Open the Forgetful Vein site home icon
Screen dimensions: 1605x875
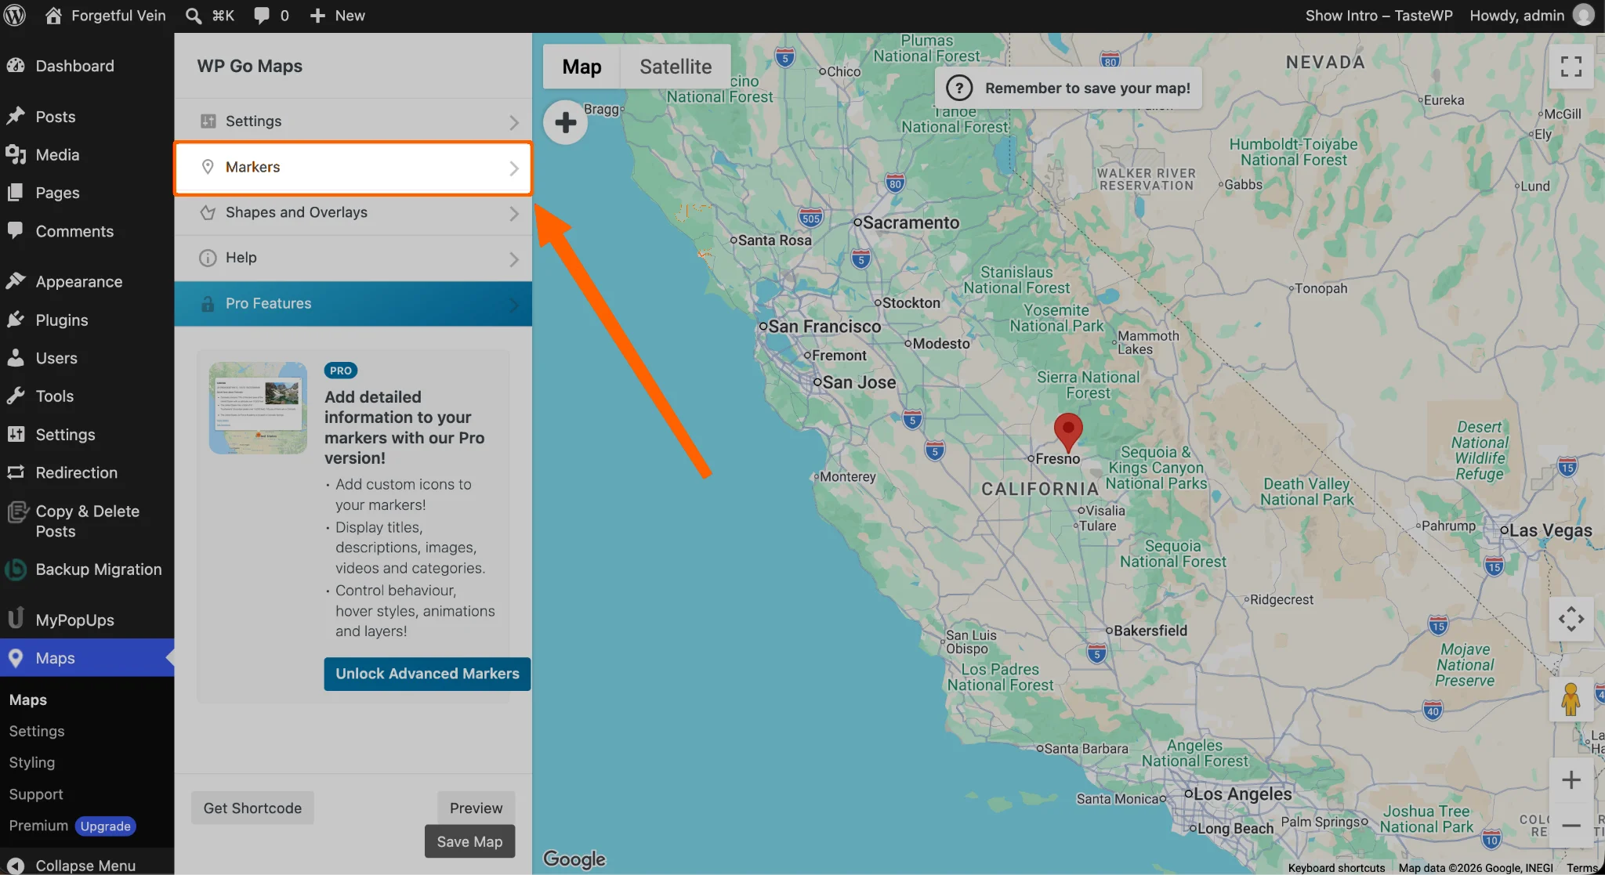click(53, 16)
